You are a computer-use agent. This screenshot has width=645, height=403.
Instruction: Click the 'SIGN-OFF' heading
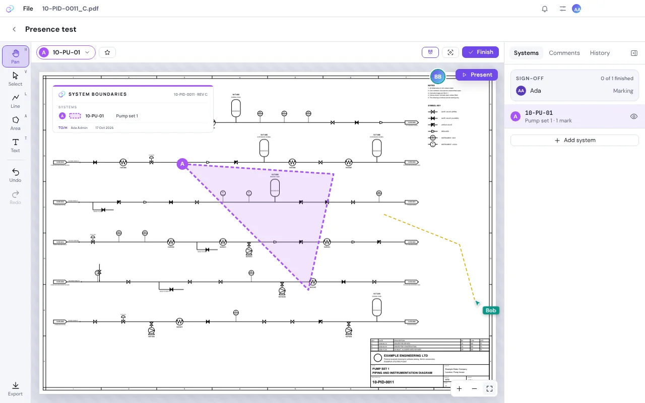[530, 79]
